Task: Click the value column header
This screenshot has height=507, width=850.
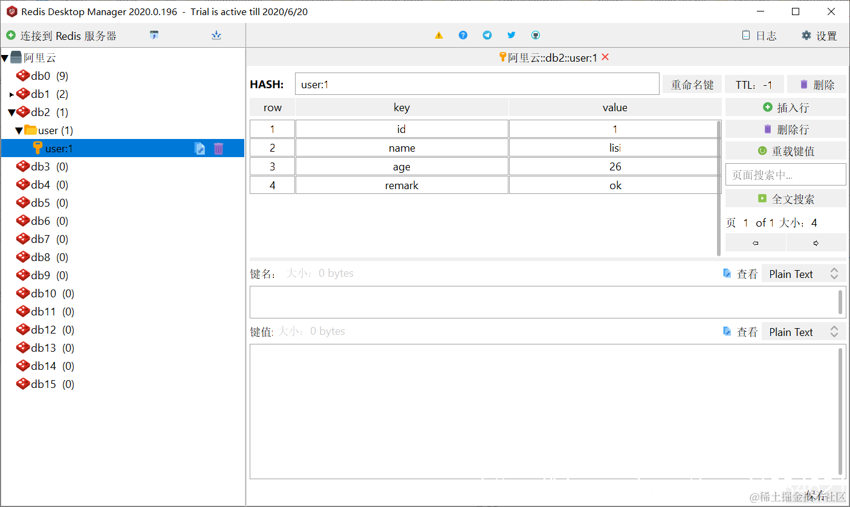Action: 615,108
